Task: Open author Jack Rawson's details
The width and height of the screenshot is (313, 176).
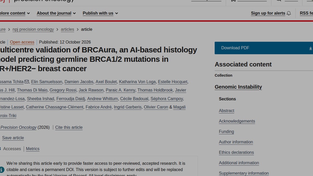Action: [91, 90]
